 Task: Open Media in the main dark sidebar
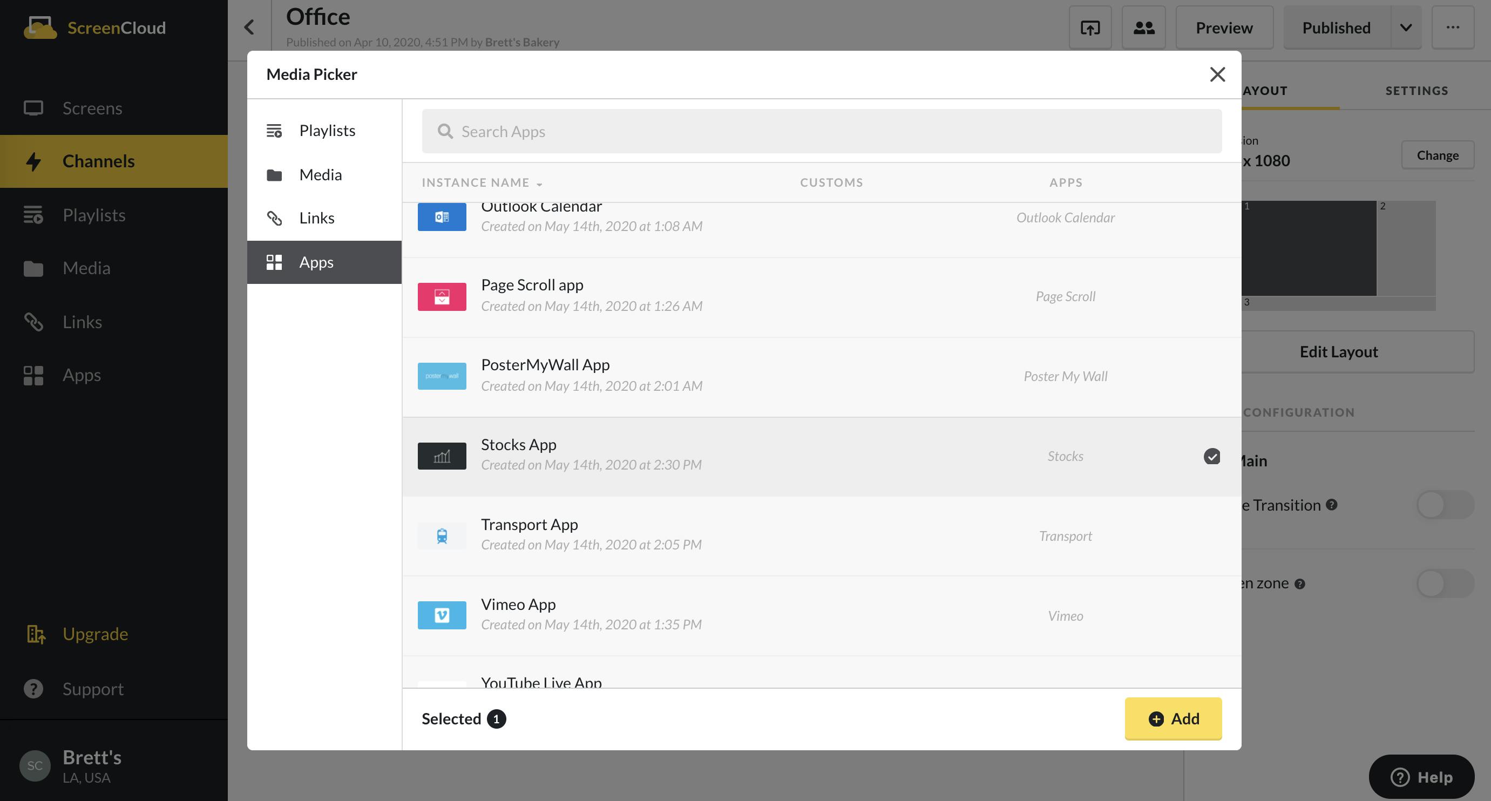pos(113,268)
